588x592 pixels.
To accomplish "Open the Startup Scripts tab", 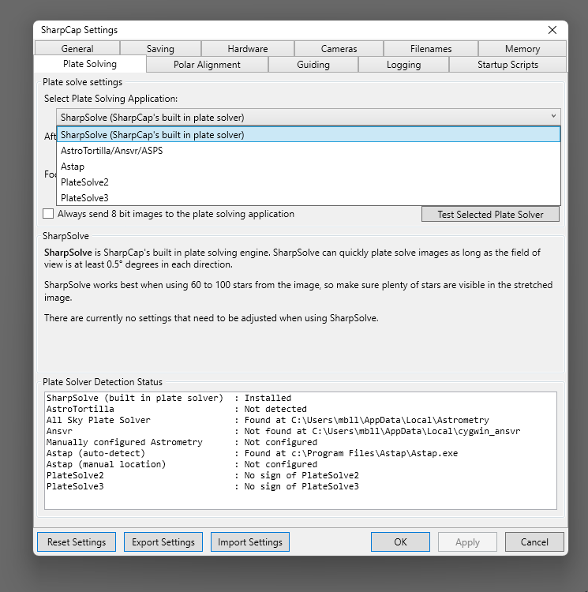I will tap(507, 65).
